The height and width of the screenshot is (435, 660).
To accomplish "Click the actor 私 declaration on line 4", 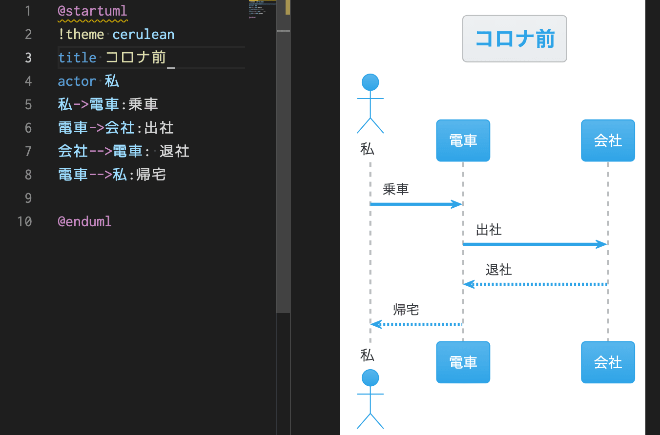I will (88, 81).
